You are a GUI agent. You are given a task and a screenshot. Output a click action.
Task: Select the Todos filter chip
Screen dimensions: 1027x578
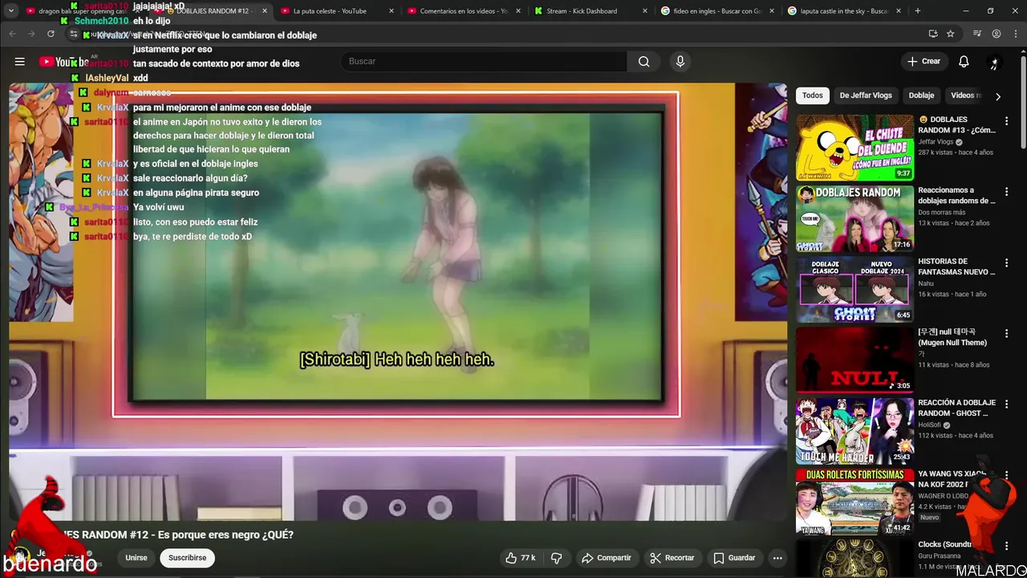pyautogui.click(x=813, y=96)
